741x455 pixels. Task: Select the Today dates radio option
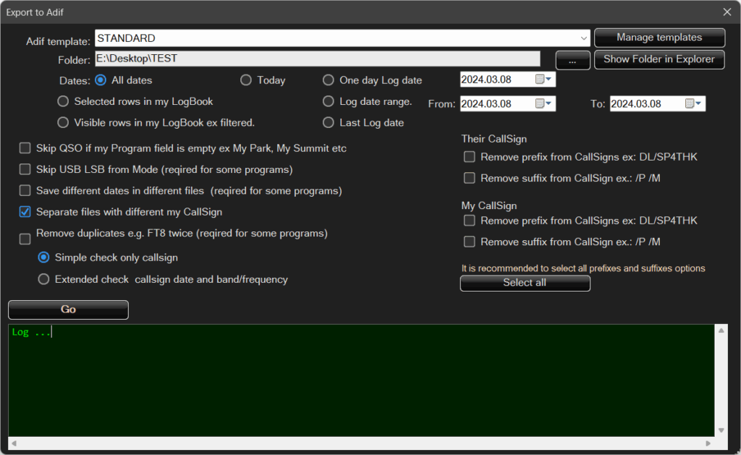(x=246, y=80)
